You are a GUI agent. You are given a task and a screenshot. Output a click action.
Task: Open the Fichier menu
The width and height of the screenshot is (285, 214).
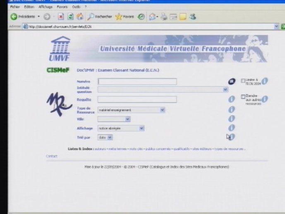[15, 7]
